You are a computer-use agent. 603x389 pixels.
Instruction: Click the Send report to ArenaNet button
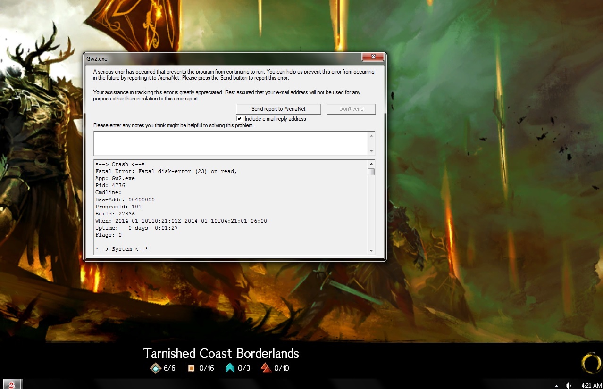pyautogui.click(x=278, y=109)
